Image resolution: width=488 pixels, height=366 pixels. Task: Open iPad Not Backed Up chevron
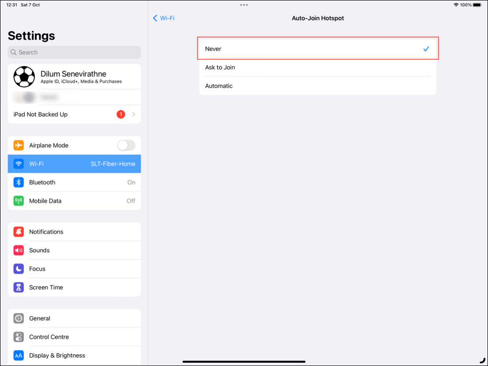[133, 114]
